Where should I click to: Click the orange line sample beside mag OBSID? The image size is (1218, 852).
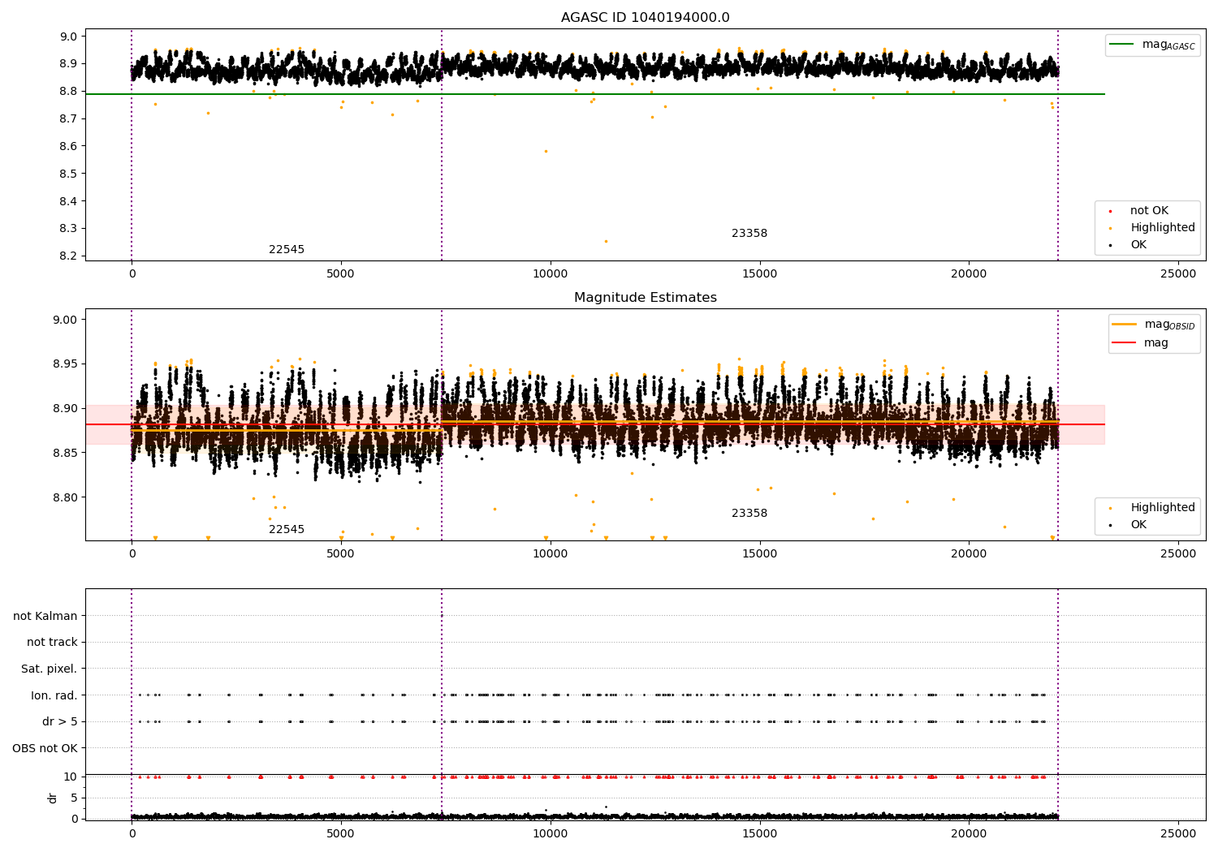tap(1124, 325)
